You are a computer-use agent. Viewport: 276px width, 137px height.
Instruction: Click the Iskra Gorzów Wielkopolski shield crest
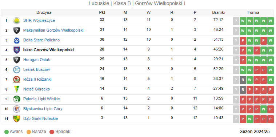pyautogui.click(x=17, y=50)
